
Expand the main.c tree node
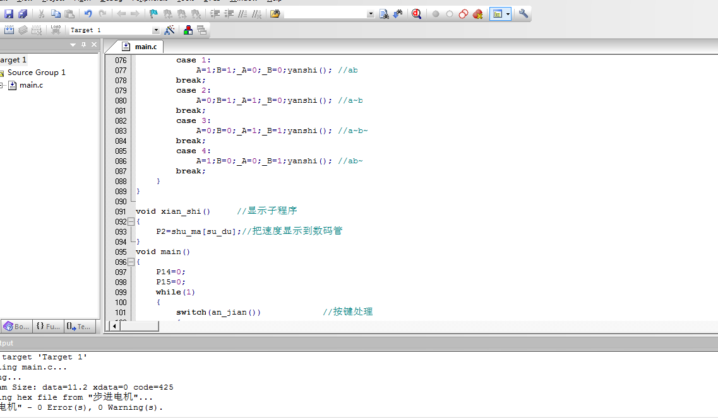1,85
